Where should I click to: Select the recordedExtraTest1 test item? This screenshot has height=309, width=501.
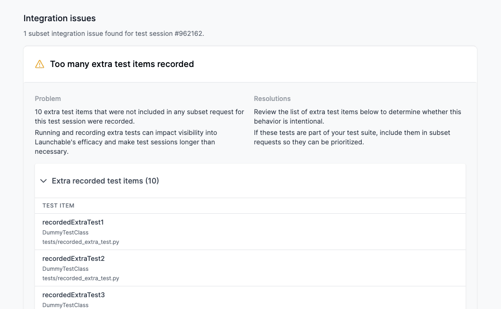73,222
